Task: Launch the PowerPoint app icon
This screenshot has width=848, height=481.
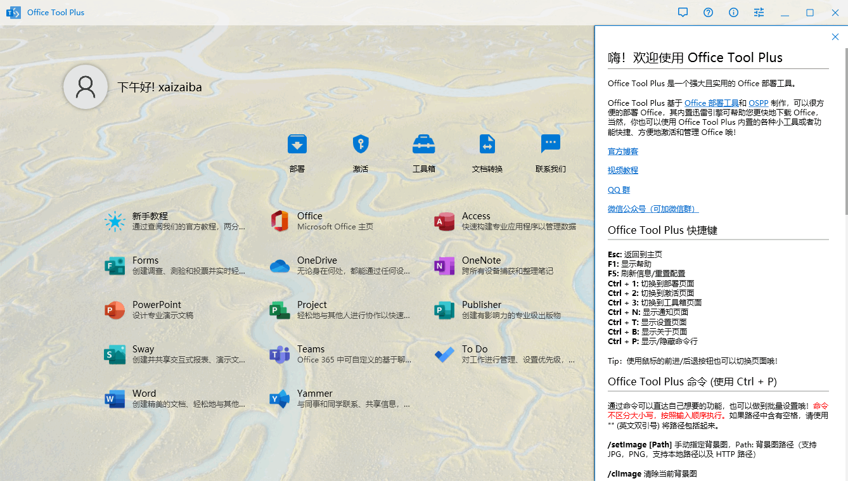Action: [115, 310]
